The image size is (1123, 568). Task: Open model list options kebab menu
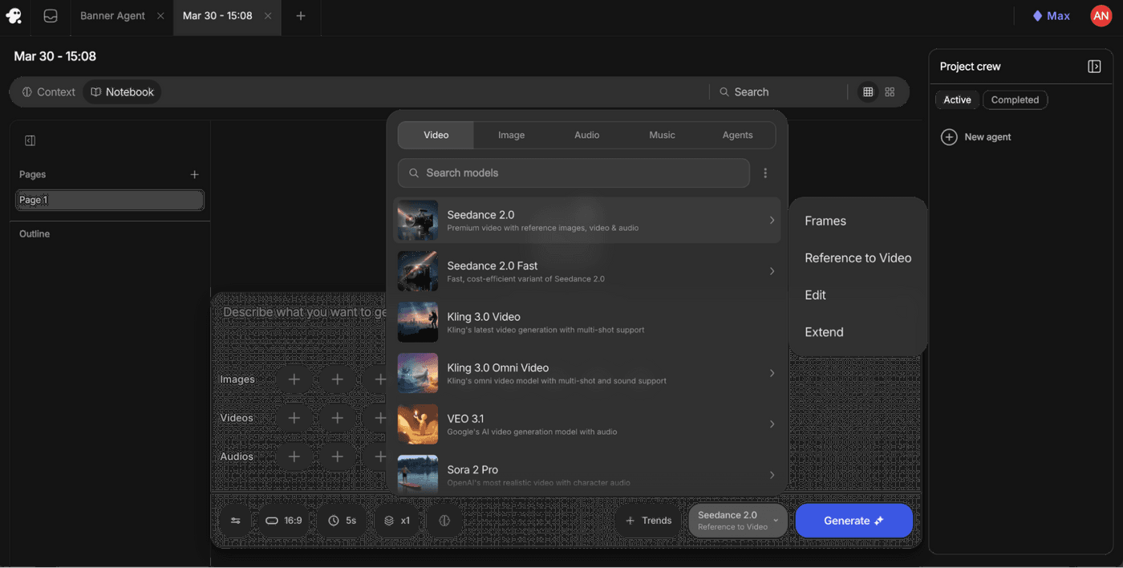pos(765,173)
